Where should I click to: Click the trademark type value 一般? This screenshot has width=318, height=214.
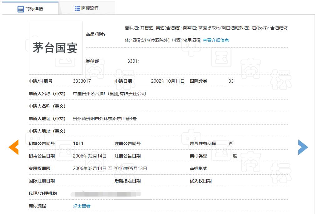(233, 156)
